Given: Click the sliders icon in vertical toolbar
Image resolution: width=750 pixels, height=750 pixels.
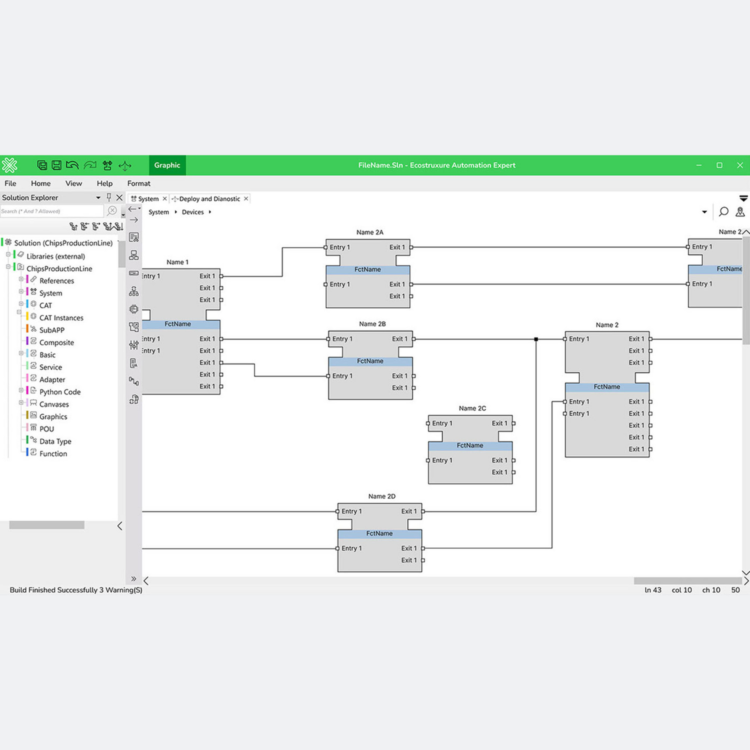Looking at the screenshot, I should [133, 345].
